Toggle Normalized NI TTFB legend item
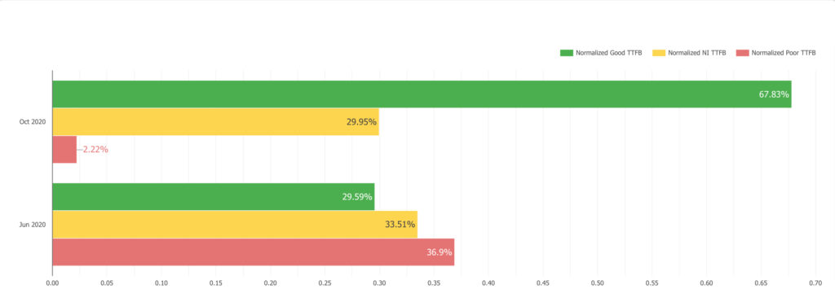The height and width of the screenshot is (298, 835). point(689,53)
